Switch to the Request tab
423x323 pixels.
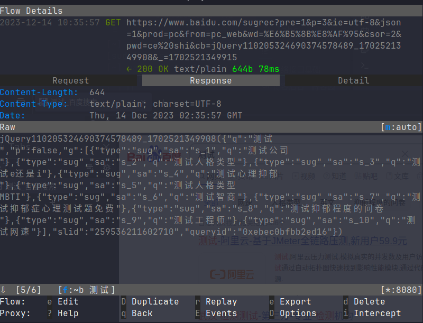(70, 80)
